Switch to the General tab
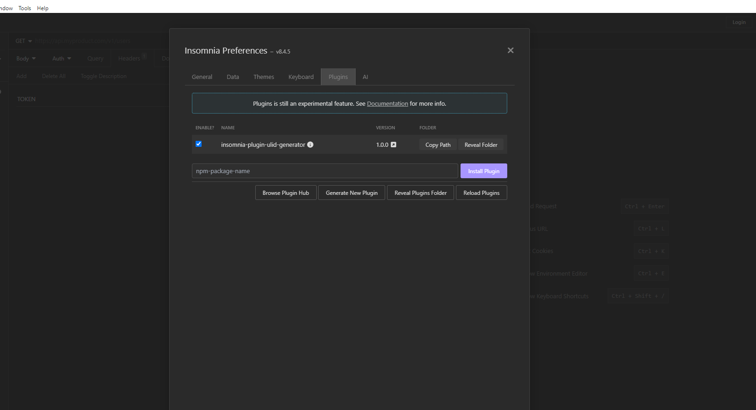The width and height of the screenshot is (756, 410). tap(202, 77)
